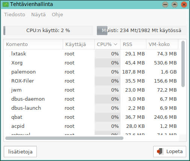Screen dimensions: 190x161
Task: Open the Tiedosto menu
Action: coord(15,14)
